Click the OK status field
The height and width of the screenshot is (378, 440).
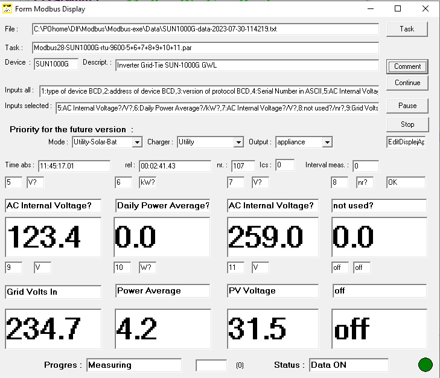(x=406, y=182)
